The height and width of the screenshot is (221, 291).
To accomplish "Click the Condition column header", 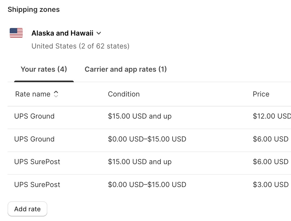I will (124, 94).
